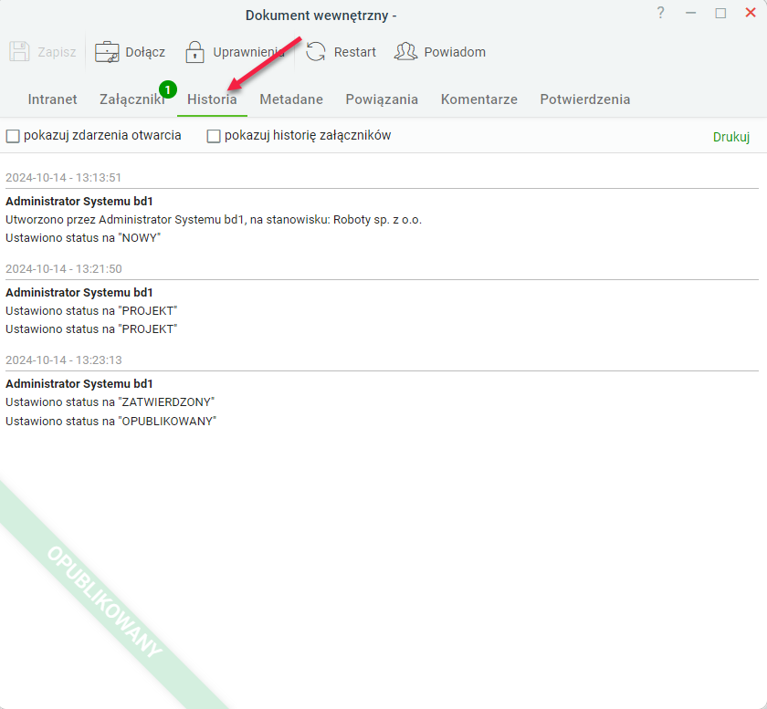The height and width of the screenshot is (709, 767).
Task: Select the Historia tab
Action: click(212, 99)
